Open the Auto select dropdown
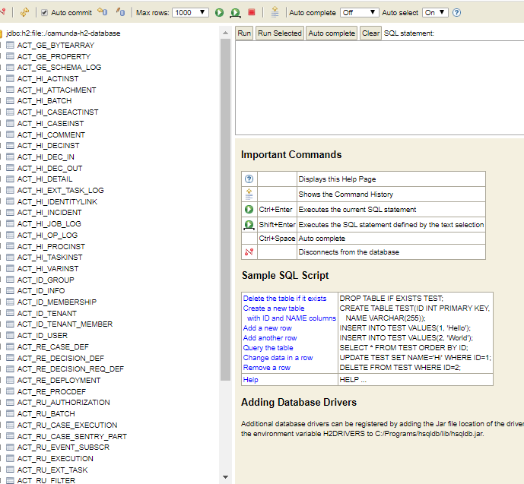 [435, 13]
